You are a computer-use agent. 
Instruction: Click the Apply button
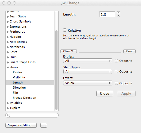point(126,93)
